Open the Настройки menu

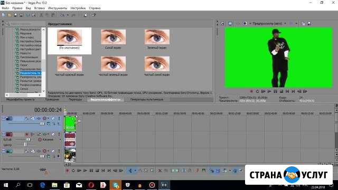[78, 8]
